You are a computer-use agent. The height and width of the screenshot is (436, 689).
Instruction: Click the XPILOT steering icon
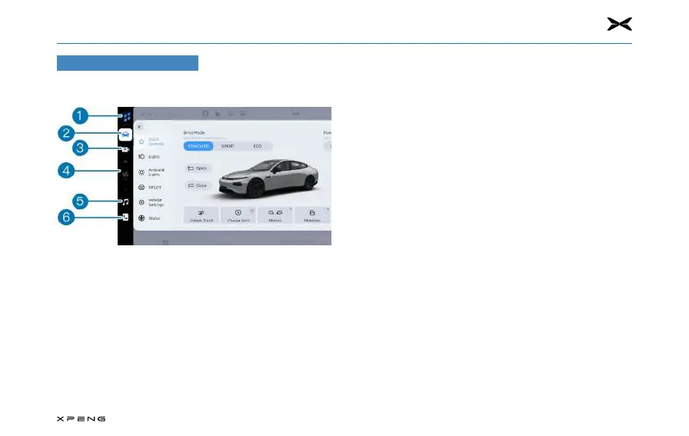pos(141,187)
